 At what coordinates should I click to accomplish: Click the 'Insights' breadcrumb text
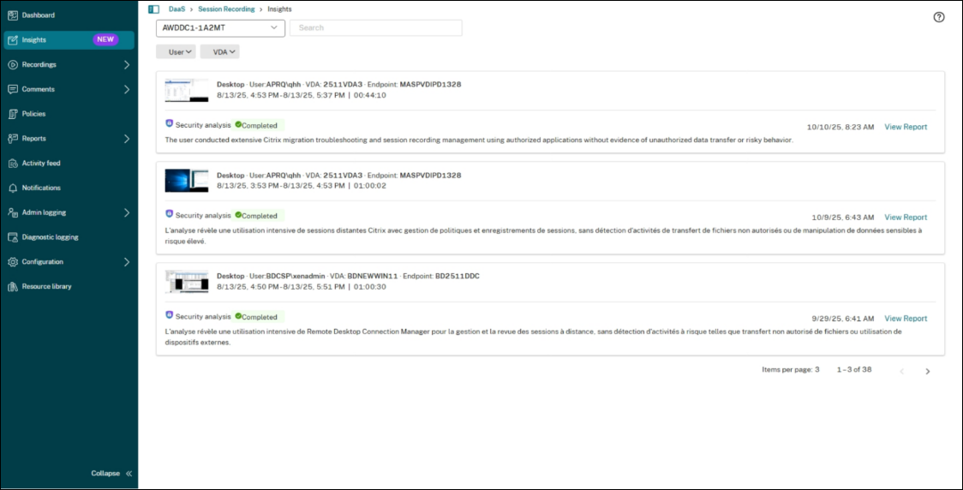(279, 9)
